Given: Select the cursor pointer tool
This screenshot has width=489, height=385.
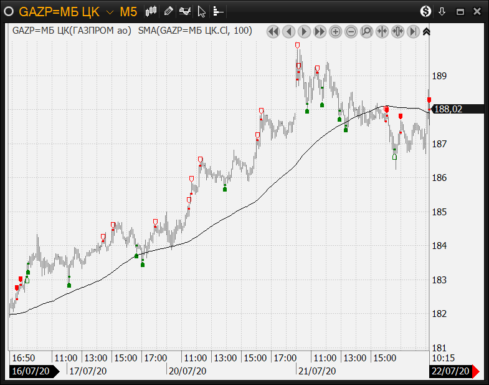Looking at the screenshot, I should 202,11.
